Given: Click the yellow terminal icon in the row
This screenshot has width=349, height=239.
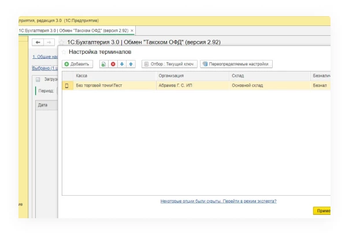Looking at the screenshot, I should 66,85.
